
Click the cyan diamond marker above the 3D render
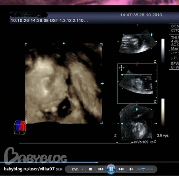pos(64,44)
